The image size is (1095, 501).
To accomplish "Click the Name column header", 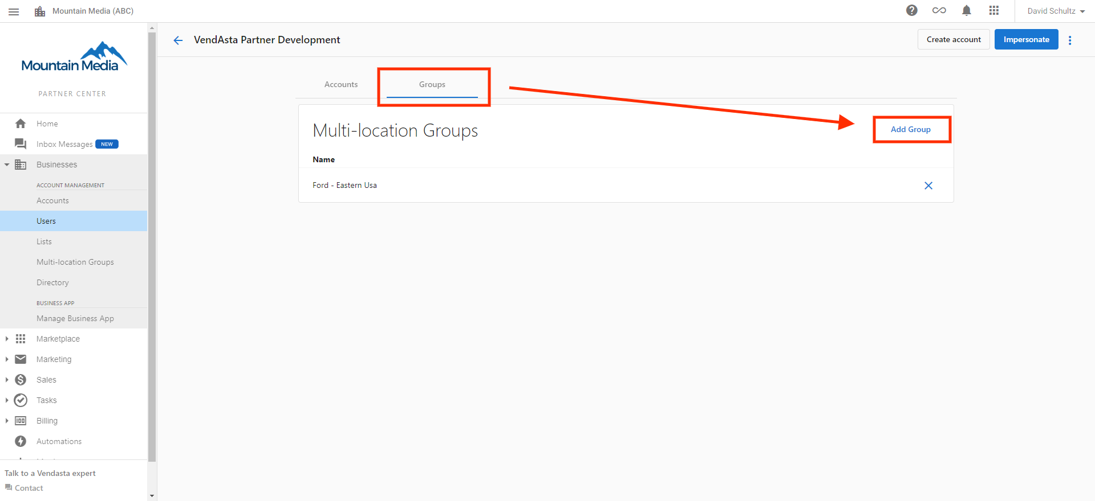I will pyautogui.click(x=323, y=159).
